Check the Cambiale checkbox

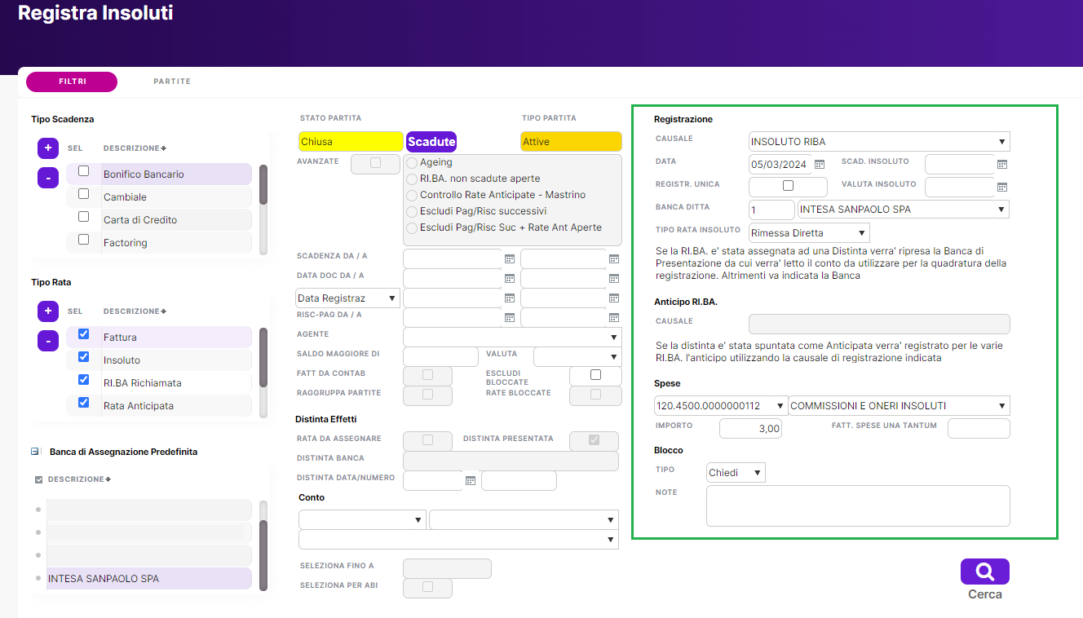[83, 194]
